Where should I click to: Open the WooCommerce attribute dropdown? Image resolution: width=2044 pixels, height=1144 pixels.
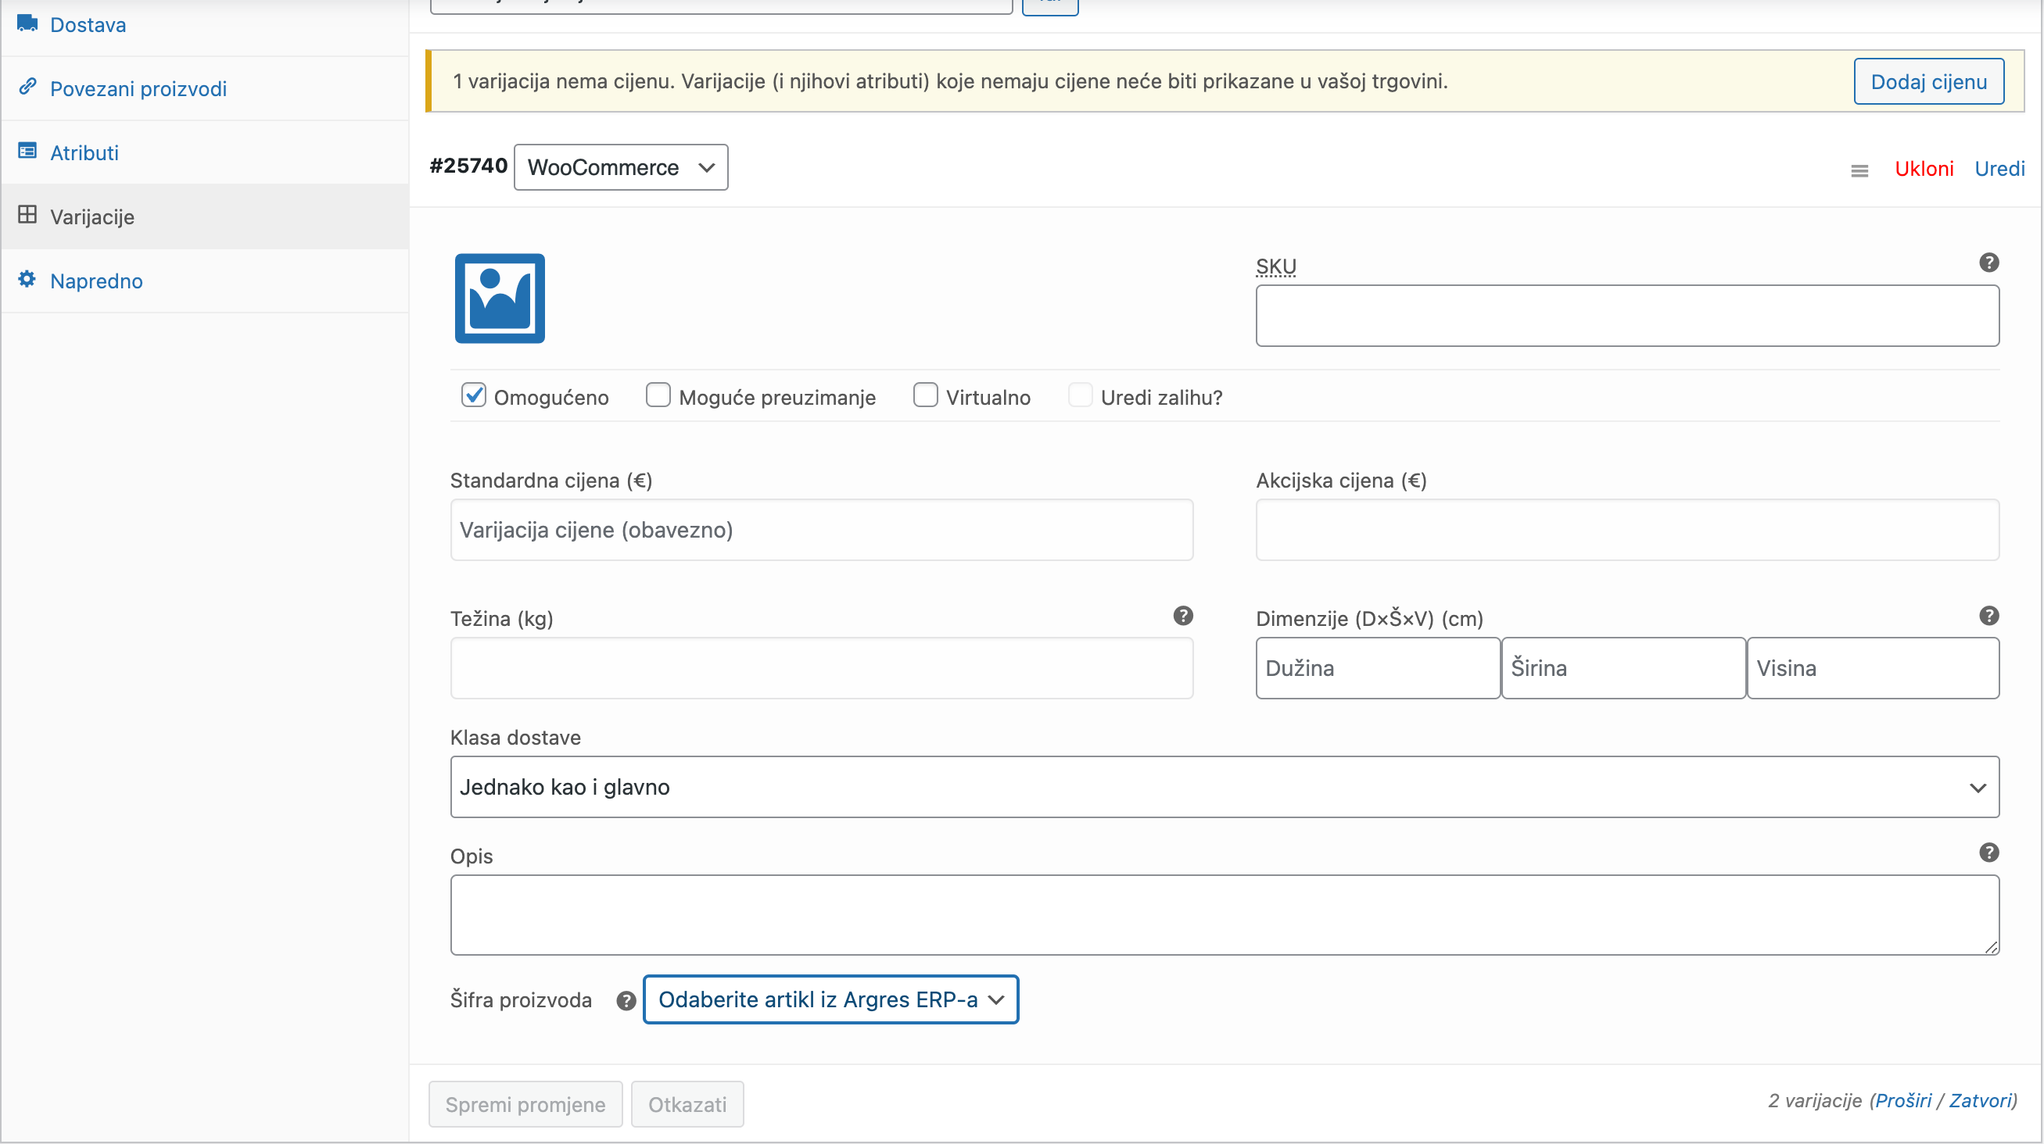point(621,167)
